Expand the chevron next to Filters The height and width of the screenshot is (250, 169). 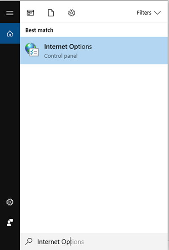coord(158,13)
